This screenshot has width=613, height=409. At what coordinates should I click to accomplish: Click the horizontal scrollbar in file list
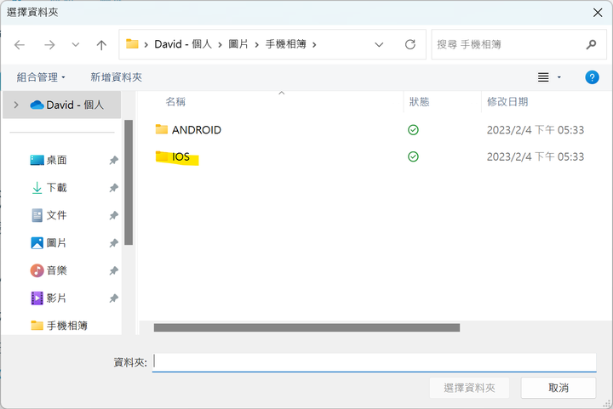(x=306, y=327)
